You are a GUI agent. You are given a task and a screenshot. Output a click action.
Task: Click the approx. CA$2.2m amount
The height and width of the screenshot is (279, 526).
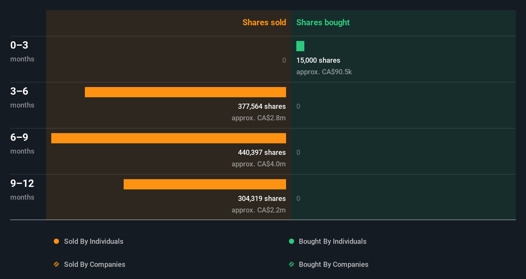(259, 210)
